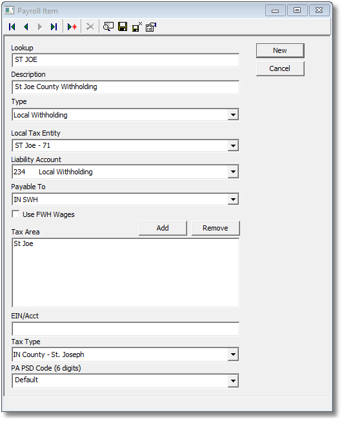The width and height of the screenshot is (342, 421).
Task: Go to the next record arrow
Action: [40, 27]
